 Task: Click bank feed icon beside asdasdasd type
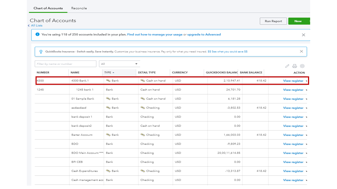(x=108, y=108)
